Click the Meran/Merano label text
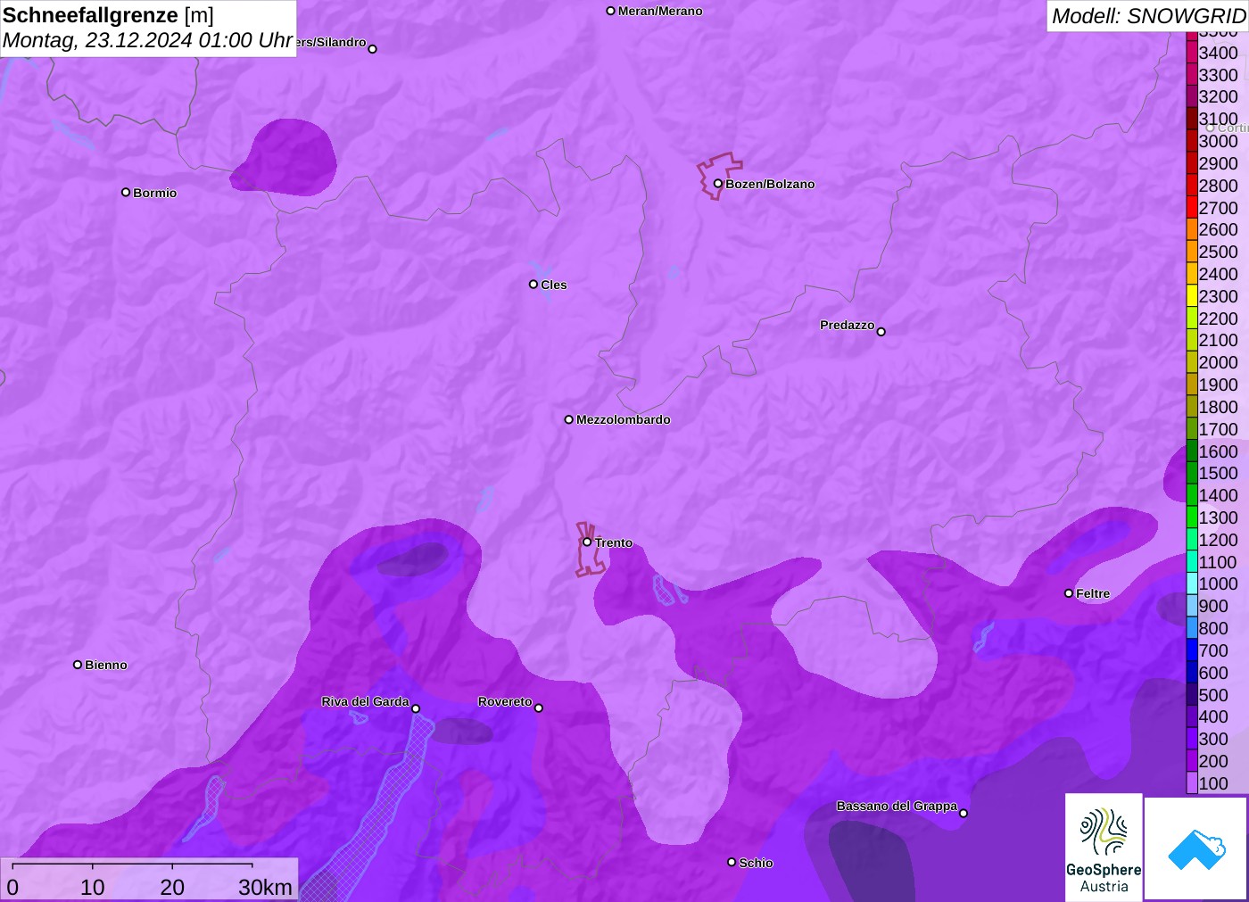This screenshot has width=1249, height=902. tap(660, 11)
